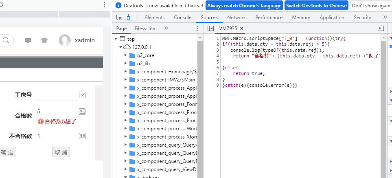The height and width of the screenshot is (178, 392).
Task: Hide the navigator sidebar in Sources
Action: (x=210, y=29)
